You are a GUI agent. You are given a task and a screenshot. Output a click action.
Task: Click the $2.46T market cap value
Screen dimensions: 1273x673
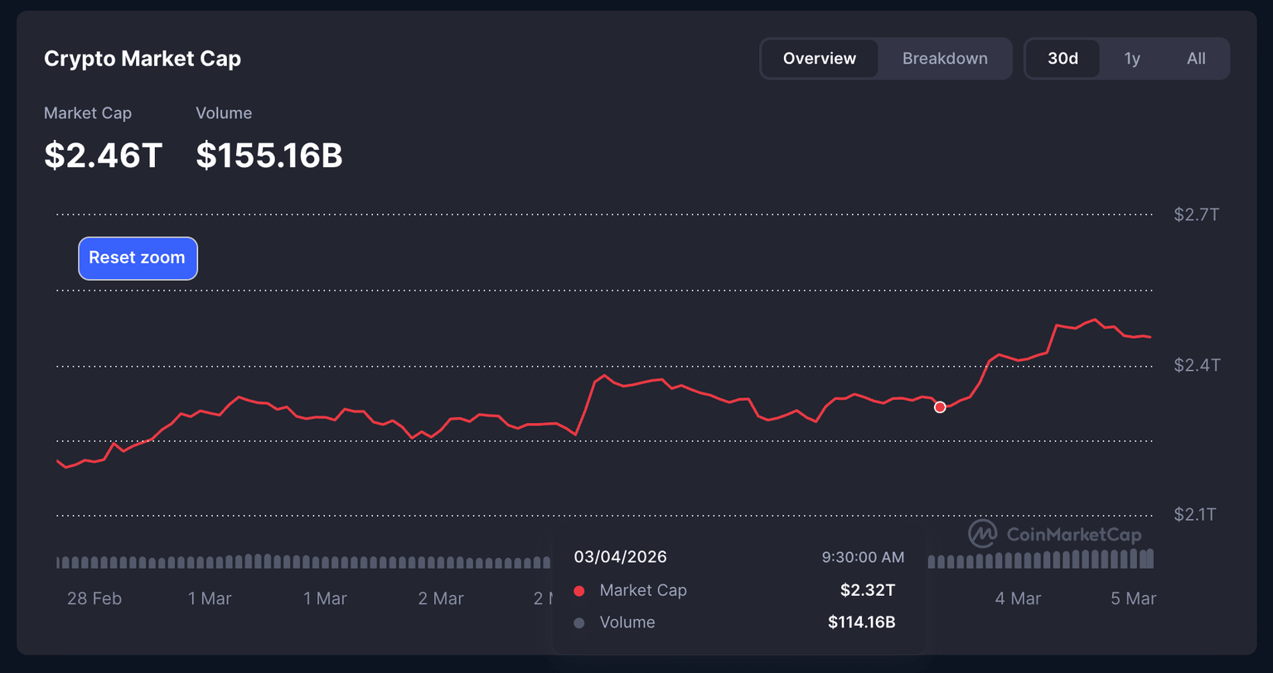point(103,156)
